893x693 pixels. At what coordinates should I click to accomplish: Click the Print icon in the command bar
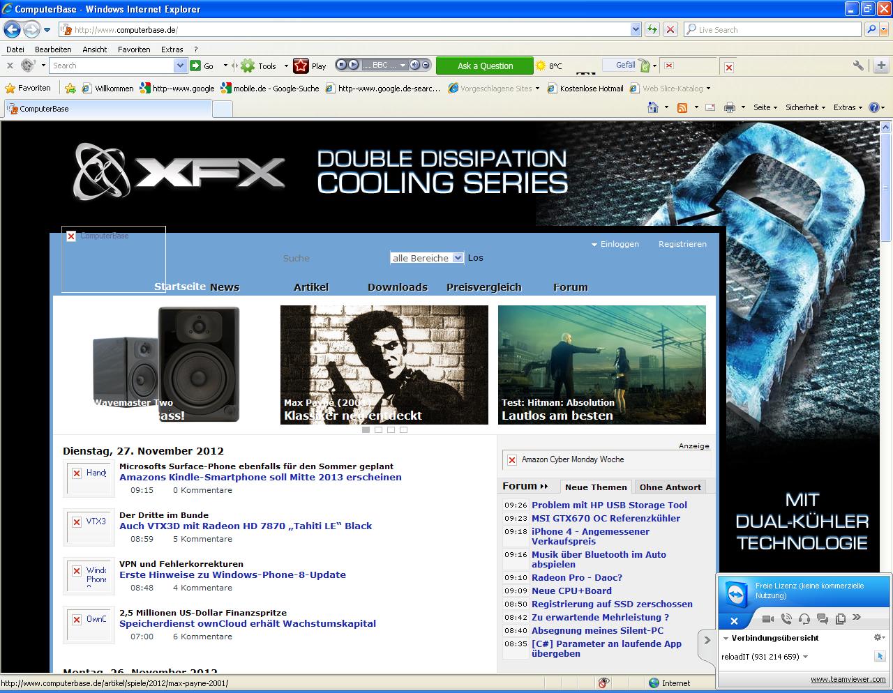730,107
